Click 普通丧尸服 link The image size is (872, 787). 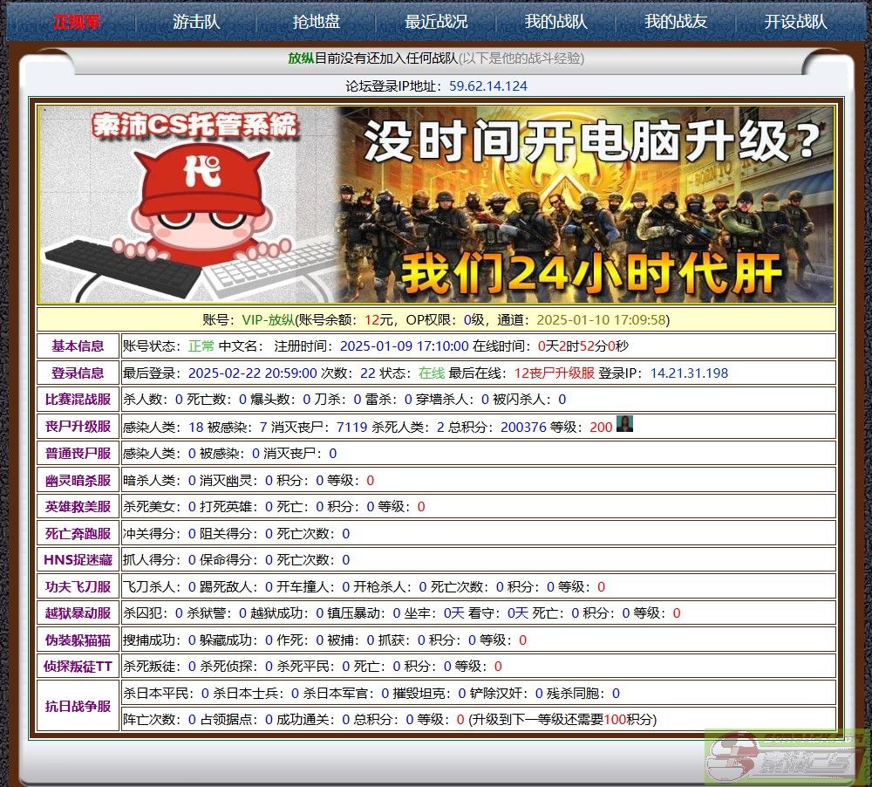pos(77,452)
